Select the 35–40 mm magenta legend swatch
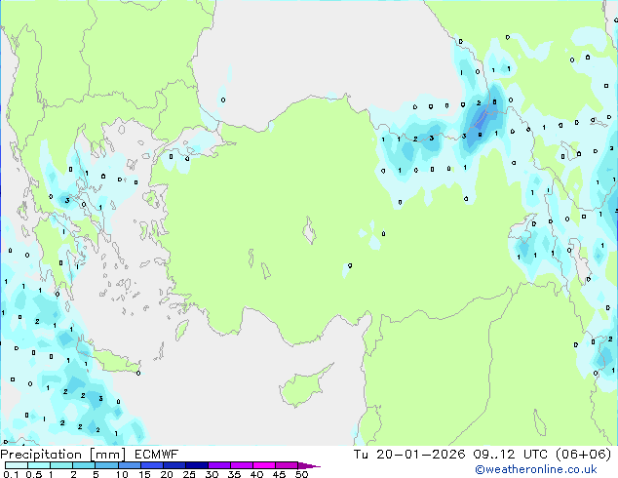 pos(242,465)
